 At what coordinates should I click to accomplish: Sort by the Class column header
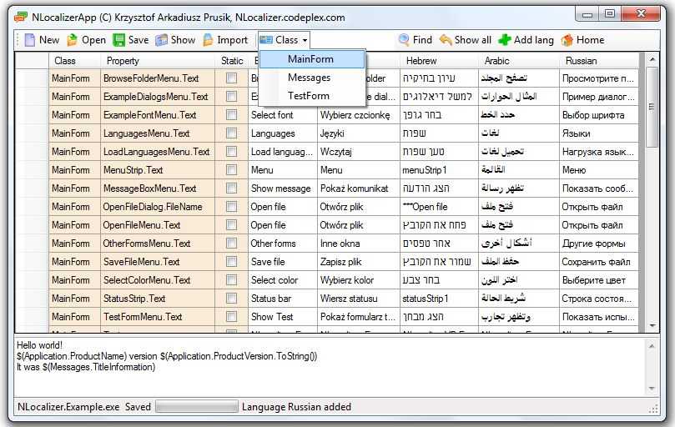coord(74,61)
